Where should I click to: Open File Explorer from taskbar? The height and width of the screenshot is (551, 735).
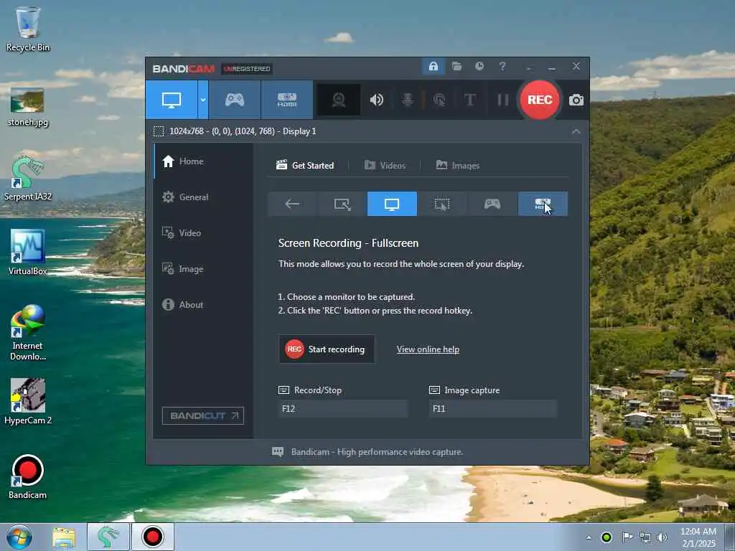[x=64, y=537]
